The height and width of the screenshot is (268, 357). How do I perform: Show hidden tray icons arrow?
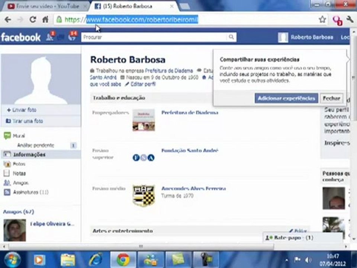(x=287, y=260)
